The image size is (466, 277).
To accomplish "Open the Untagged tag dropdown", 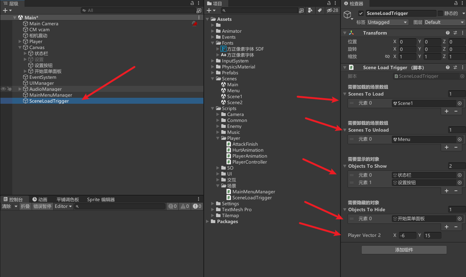I will (x=387, y=22).
